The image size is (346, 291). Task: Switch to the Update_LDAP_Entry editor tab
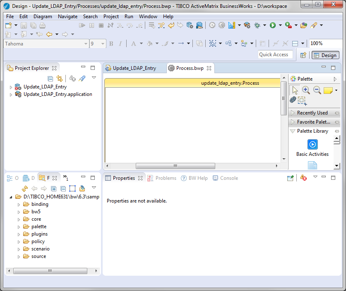(x=134, y=68)
